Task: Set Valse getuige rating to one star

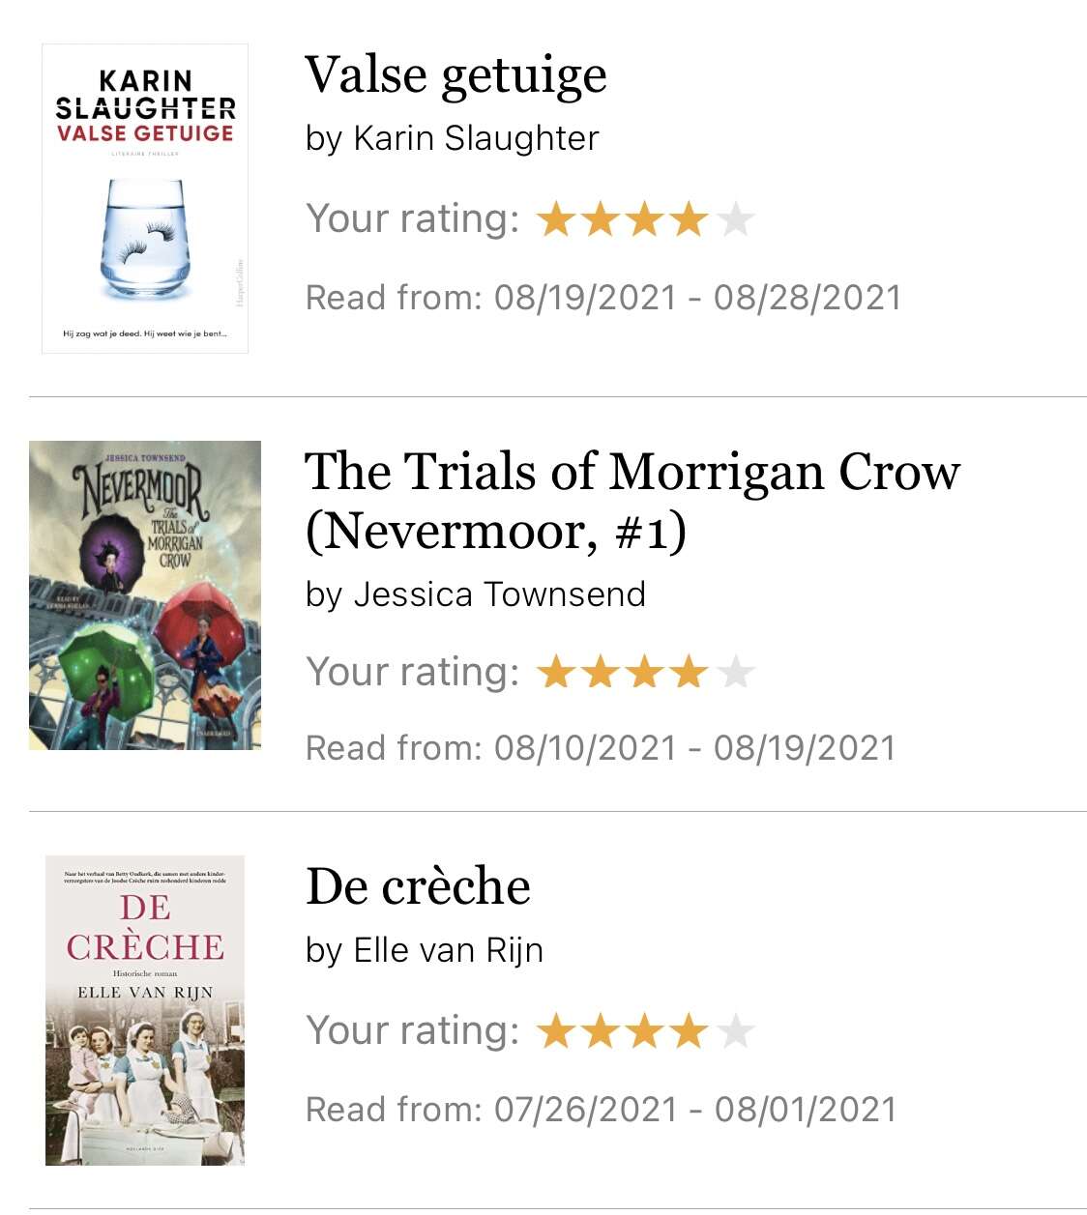Action: click(556, 218)
